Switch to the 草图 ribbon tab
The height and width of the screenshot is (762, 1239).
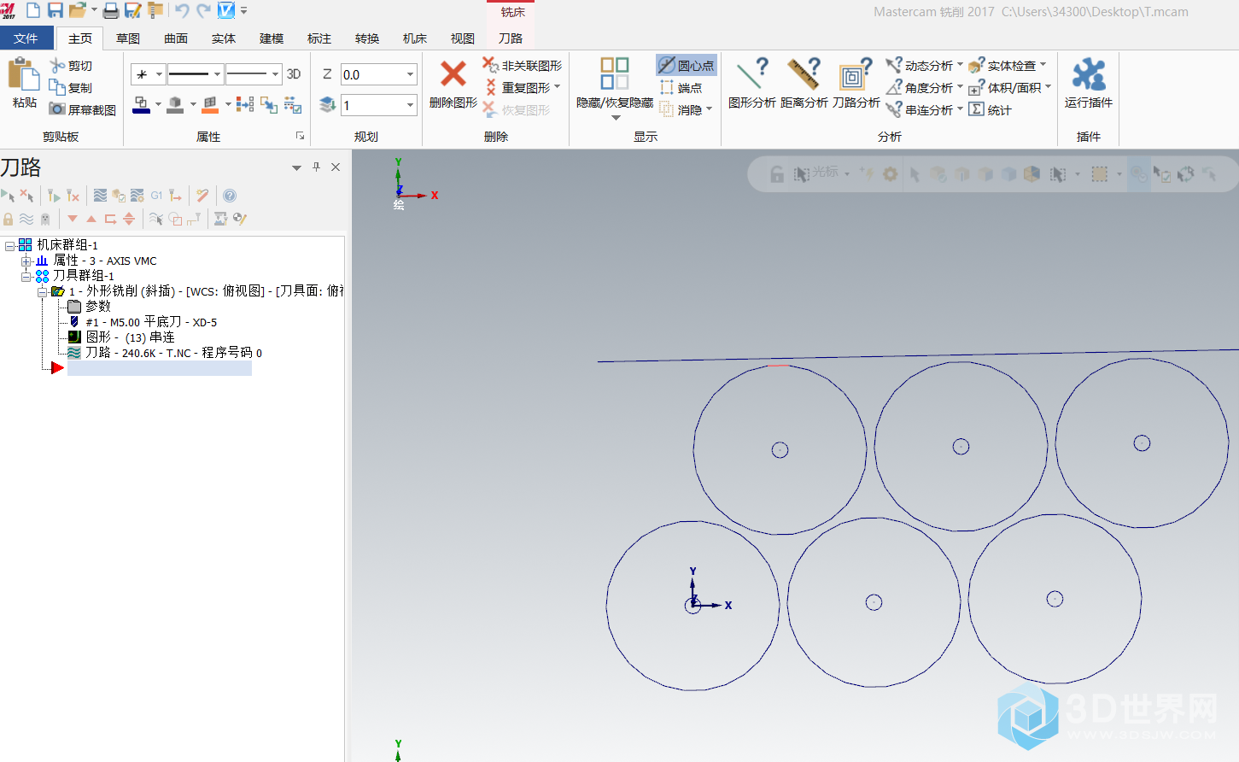[x=128, y=38]
